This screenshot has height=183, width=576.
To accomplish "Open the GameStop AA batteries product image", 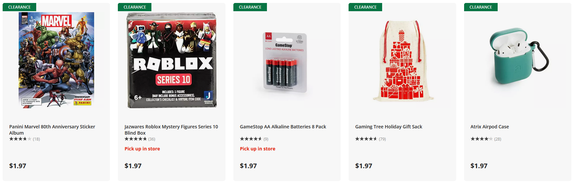I will [285, 63].
